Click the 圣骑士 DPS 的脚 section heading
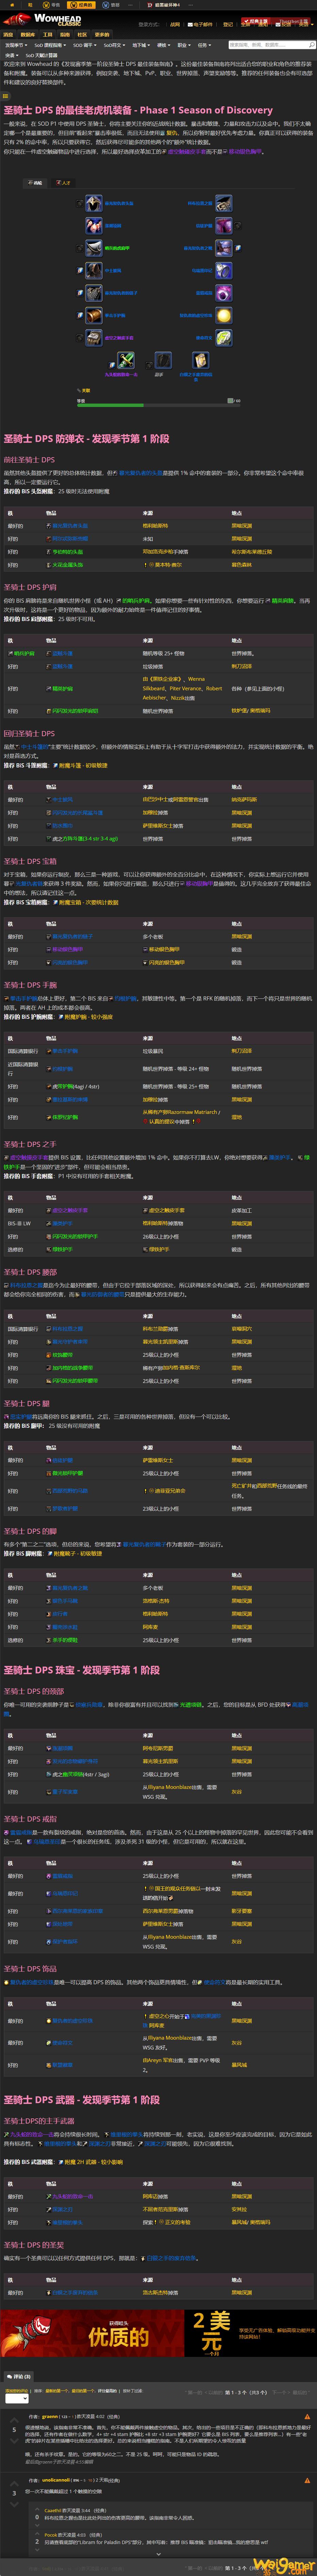 click(30, 1531)
